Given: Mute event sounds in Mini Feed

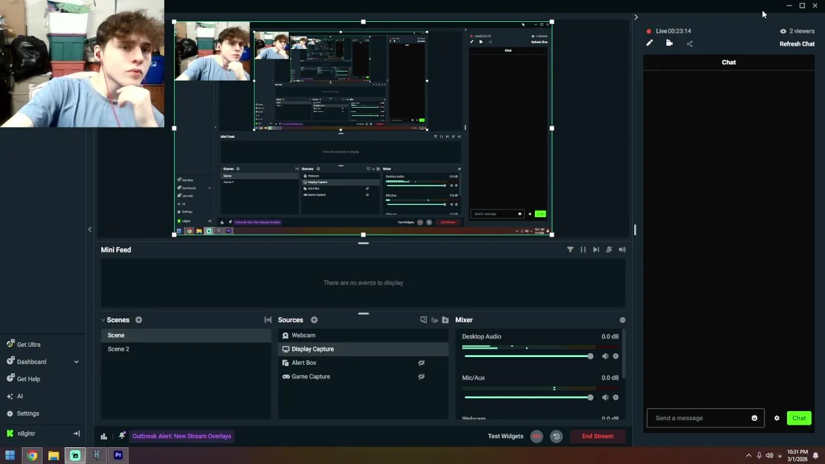Looking at the screenshot, I should tap(609, 249).
